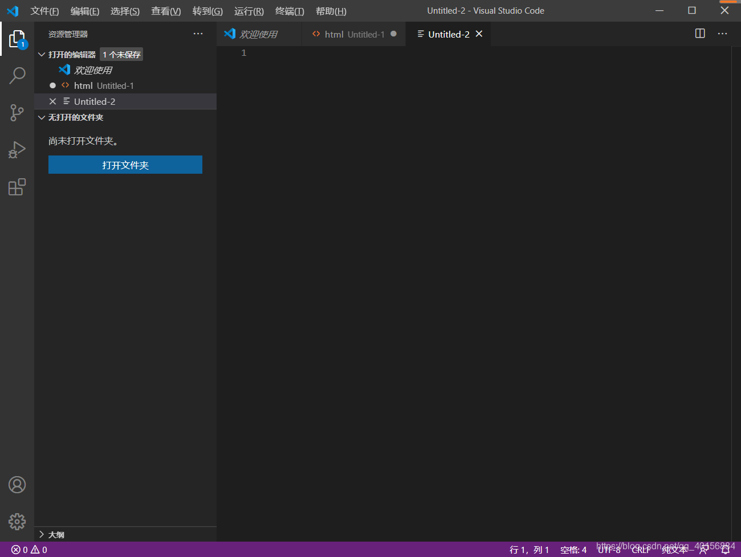Screen dimensions: 741x557
Task: Collapse the 打开的编辑器 section
Action: tap(42, 55)
